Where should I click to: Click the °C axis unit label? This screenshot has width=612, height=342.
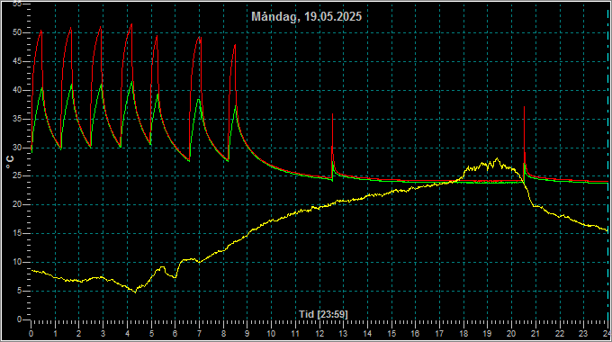(x=10, y=162)
